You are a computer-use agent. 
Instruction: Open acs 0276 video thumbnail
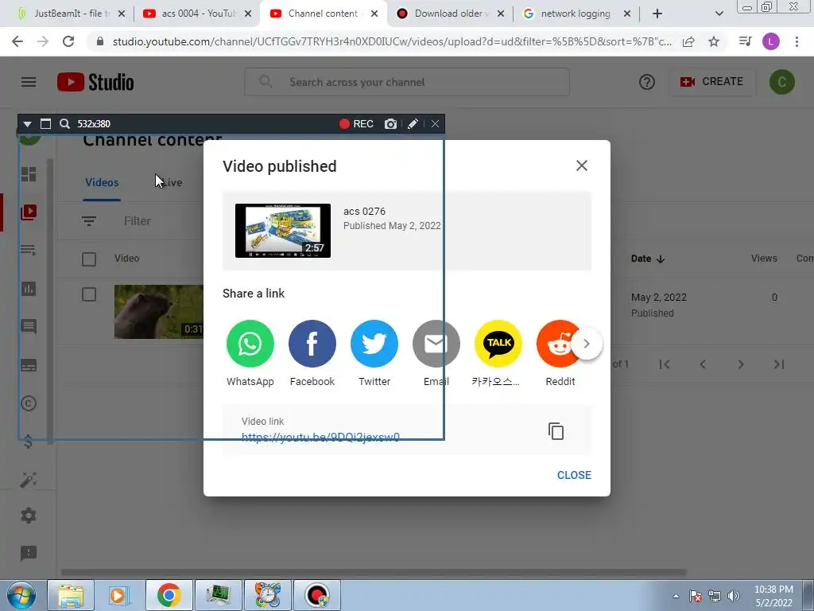point(283,231)
